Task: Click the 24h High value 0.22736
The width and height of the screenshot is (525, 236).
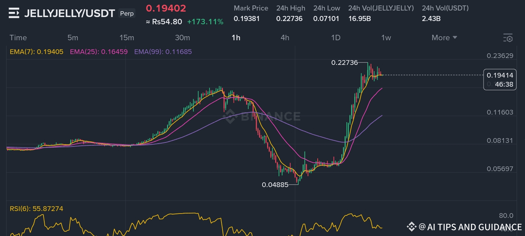Action: pos(289,18)
